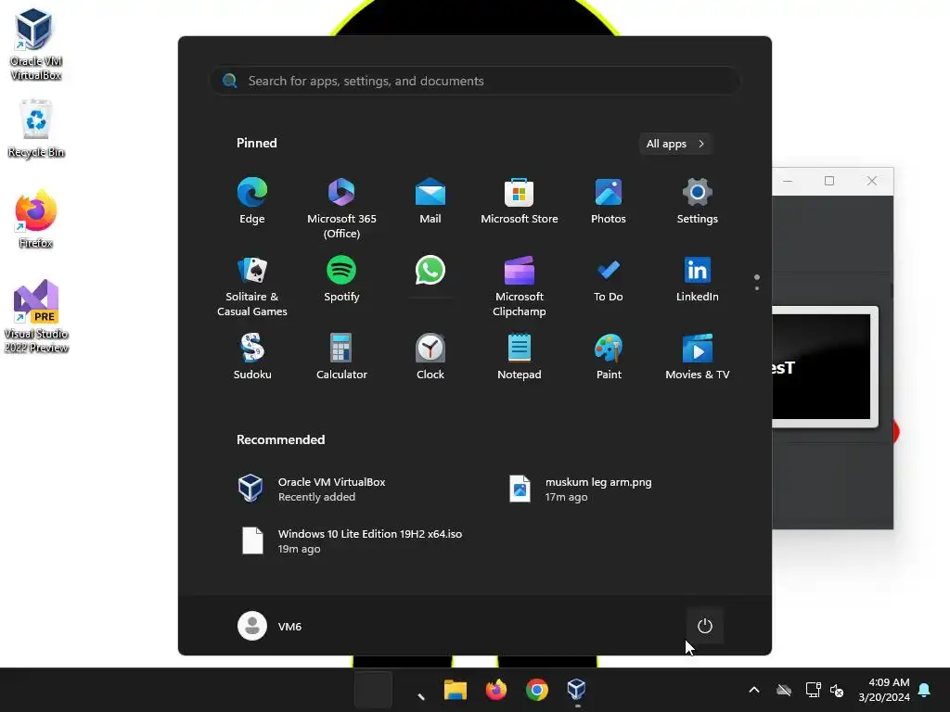Open the Clock app
This screenshot has height=712, width=950.
pos(430,357)
